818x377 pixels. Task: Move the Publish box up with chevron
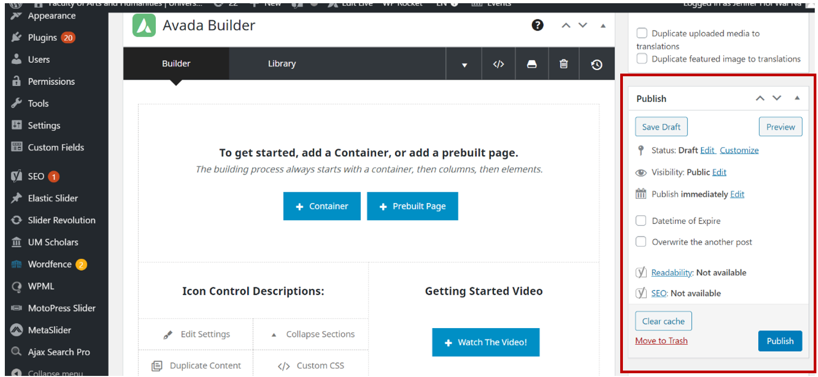click(x=760, y=98)
